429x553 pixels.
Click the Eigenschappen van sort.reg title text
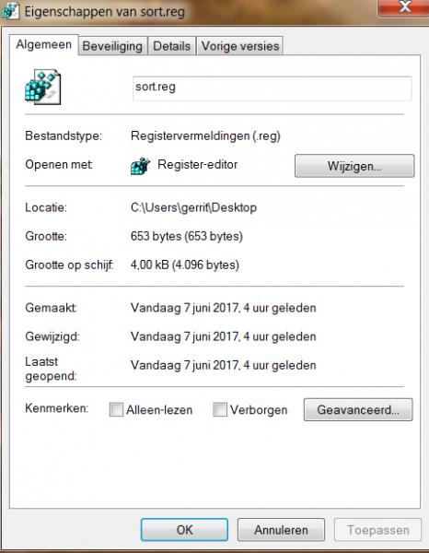[105, 12]
